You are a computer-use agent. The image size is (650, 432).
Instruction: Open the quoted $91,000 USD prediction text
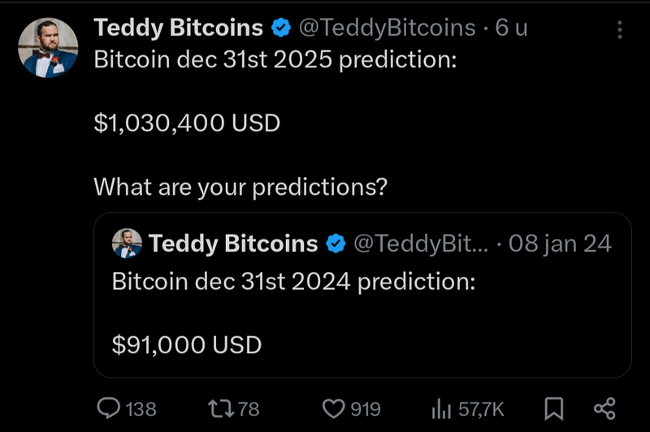click(x=187, y=344)
